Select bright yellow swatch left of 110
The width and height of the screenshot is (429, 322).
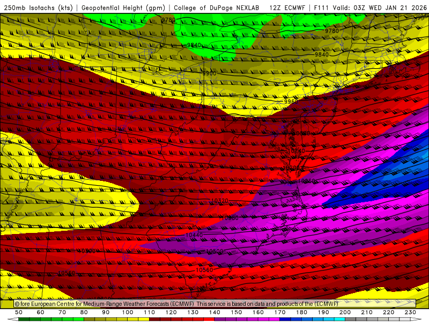(x=144, y=319)
